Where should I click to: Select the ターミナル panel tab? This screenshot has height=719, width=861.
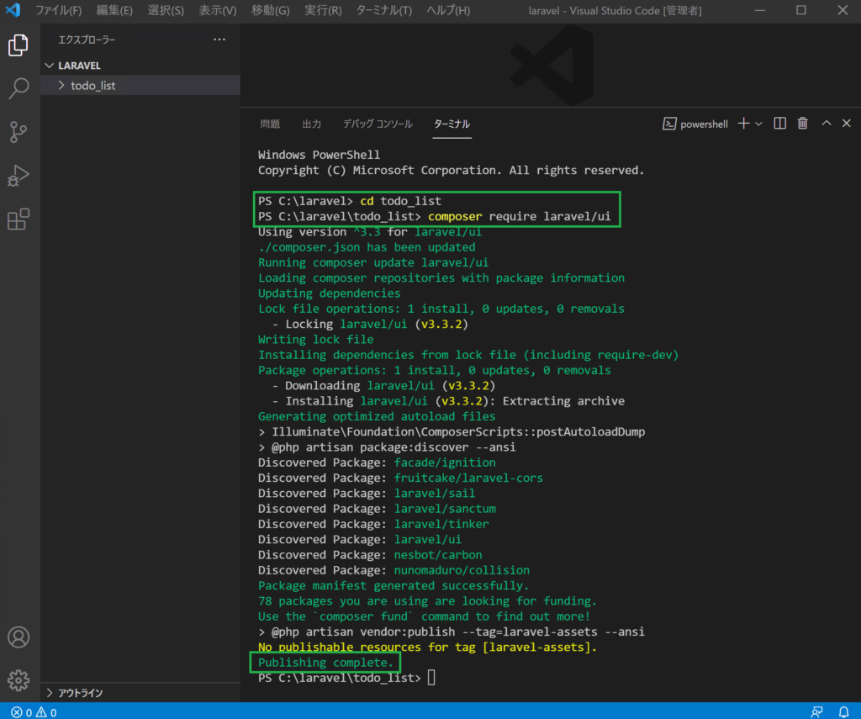point(452,124)
